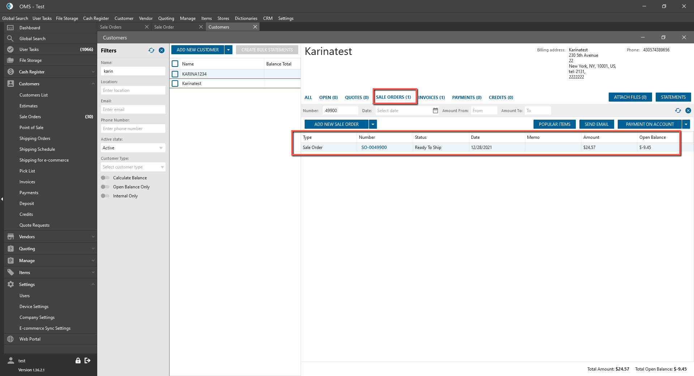Switch to the Invoices (1) tab

[x=432, y=98]
